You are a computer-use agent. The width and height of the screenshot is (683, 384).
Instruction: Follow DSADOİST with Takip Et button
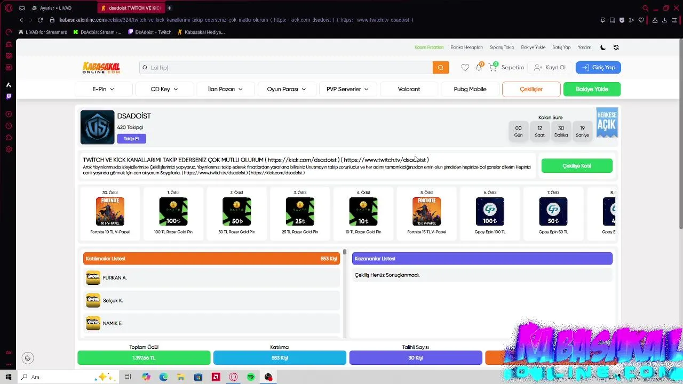tap(131, 139)
